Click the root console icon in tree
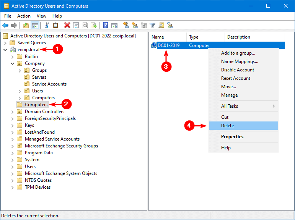This screenshot has height=220, width=295. (x=5, y=36)
